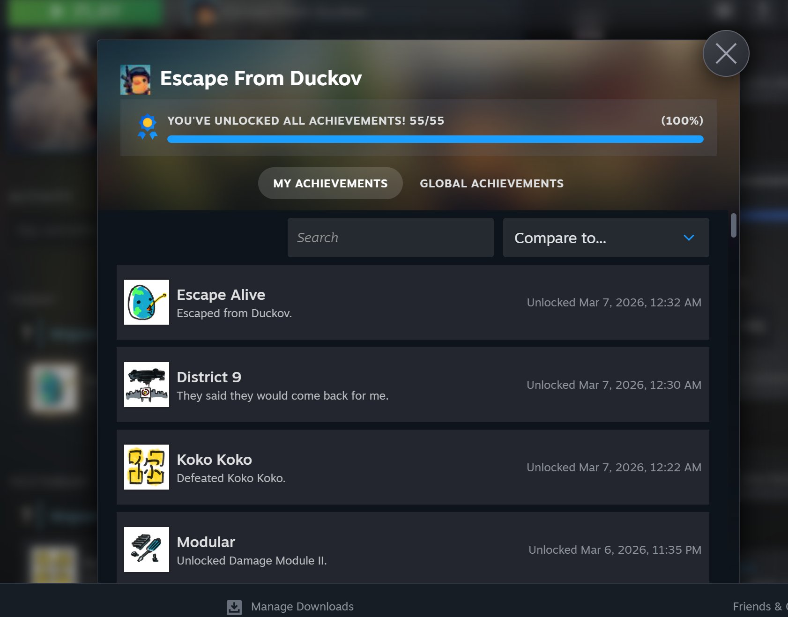Viewport: 788px width, 617px height.
Task: Click the Escape From Duckov game icon
Action: coord(135,80)
